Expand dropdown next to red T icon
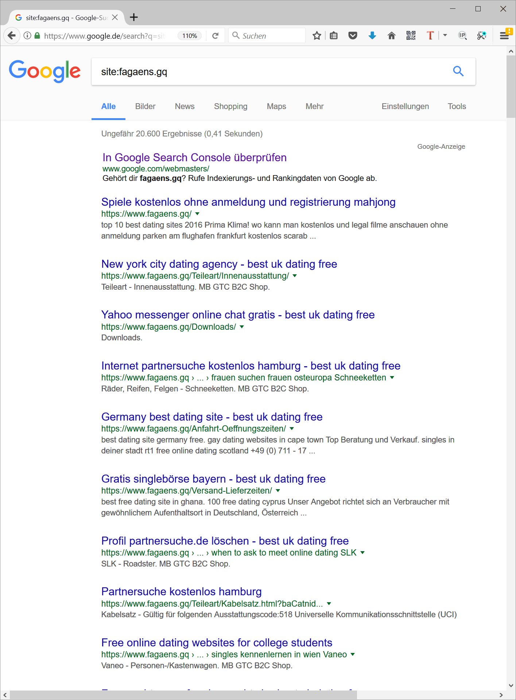This screenshot has height=700, width=516. coord(445,35)
